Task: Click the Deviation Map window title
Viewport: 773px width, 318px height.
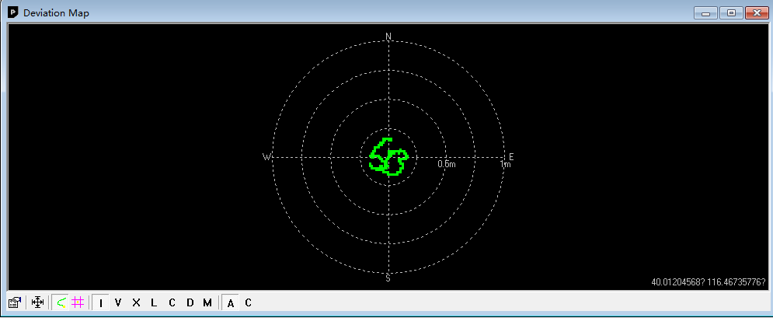Action: coord(56,12)
